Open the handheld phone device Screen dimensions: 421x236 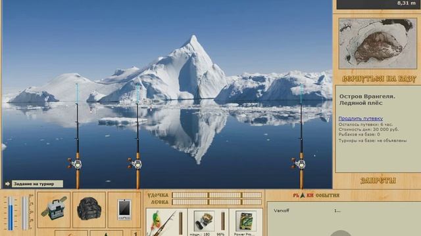pyautogui.click(x=124, y=210)
